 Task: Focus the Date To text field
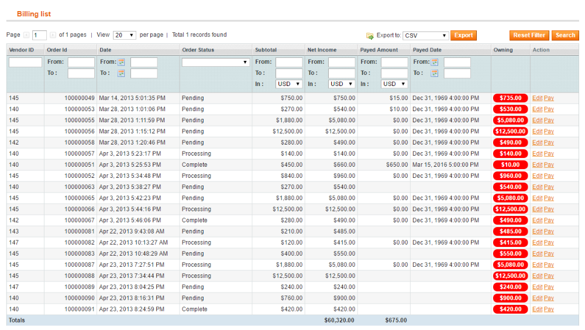tap(144, 74)
